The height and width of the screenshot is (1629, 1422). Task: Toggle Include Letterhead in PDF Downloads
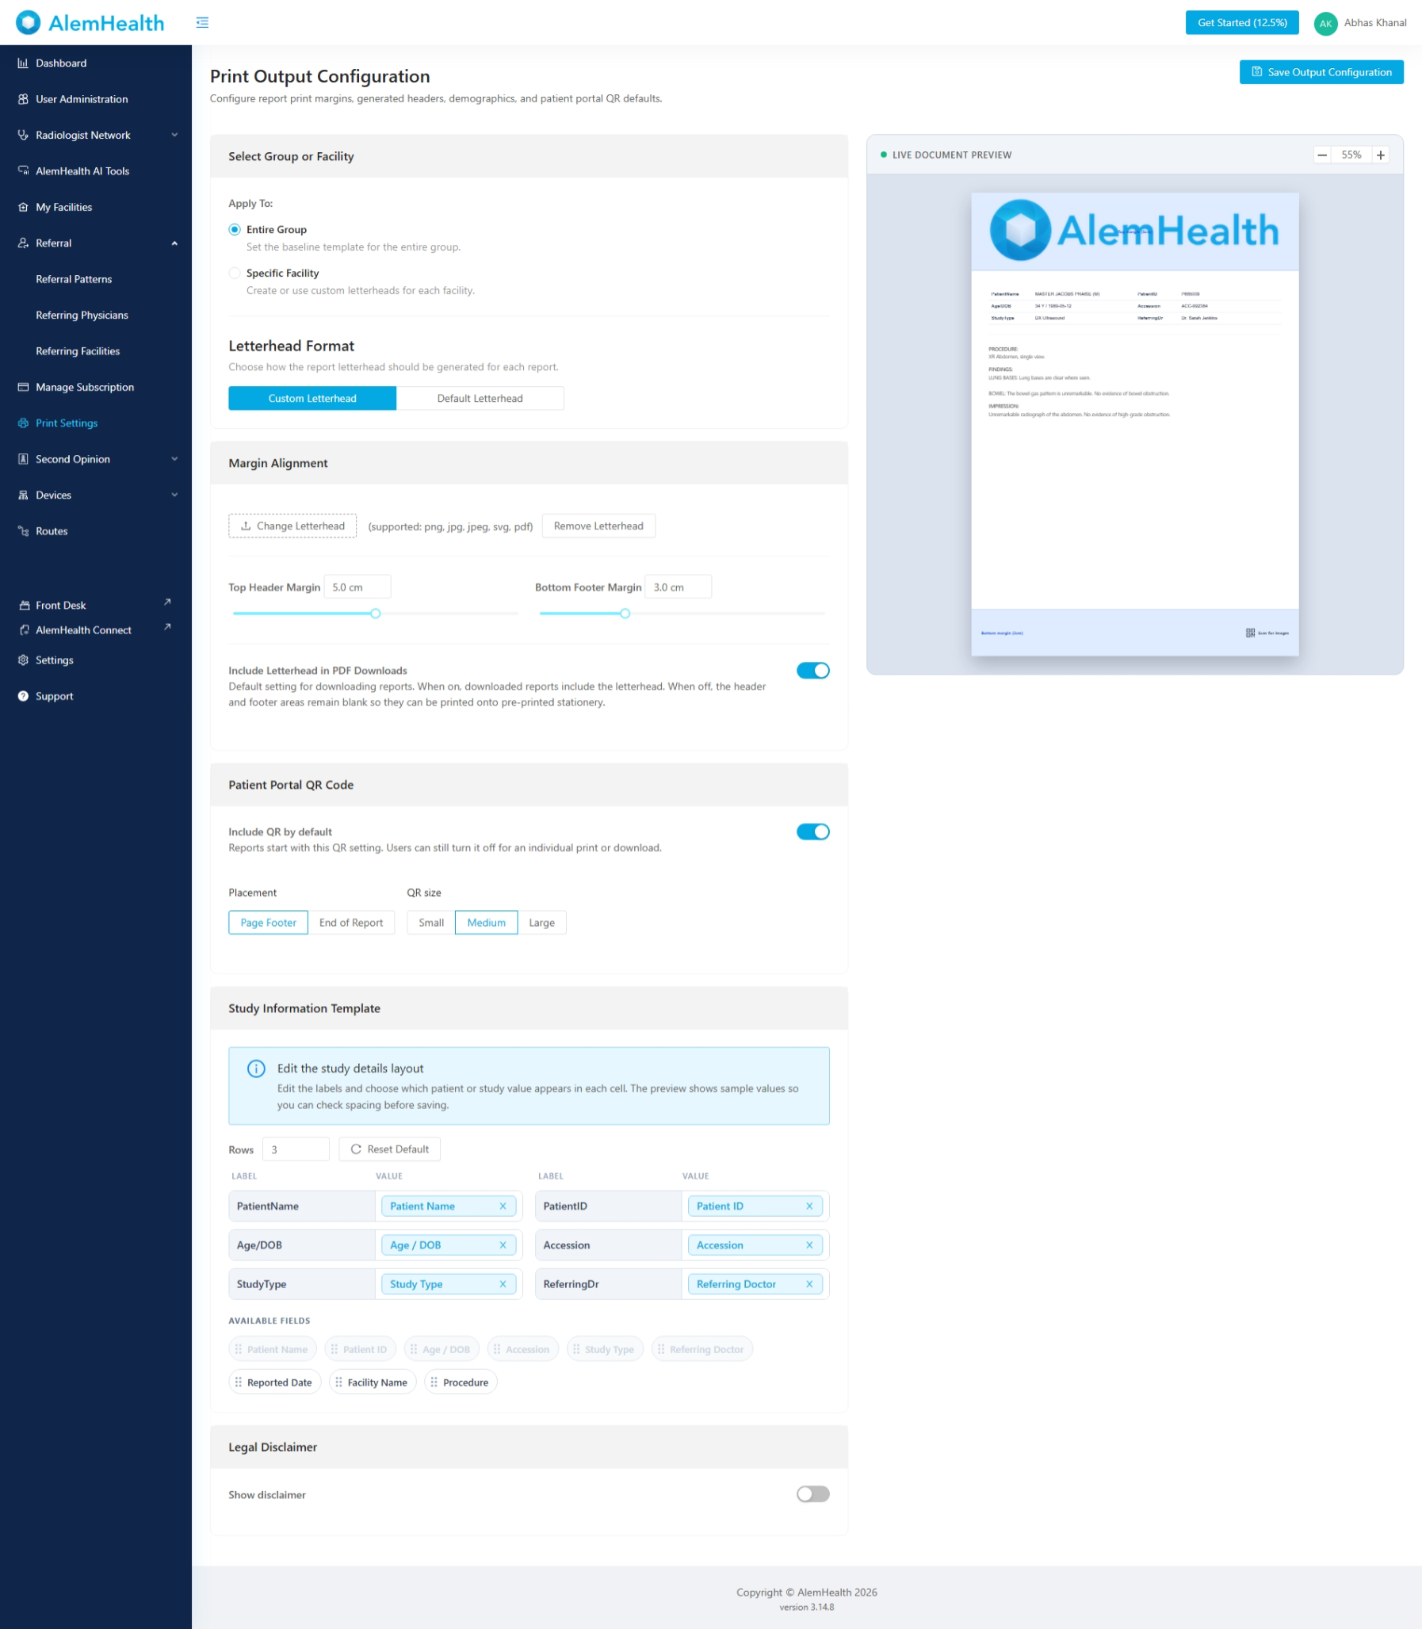coord(812,671)
